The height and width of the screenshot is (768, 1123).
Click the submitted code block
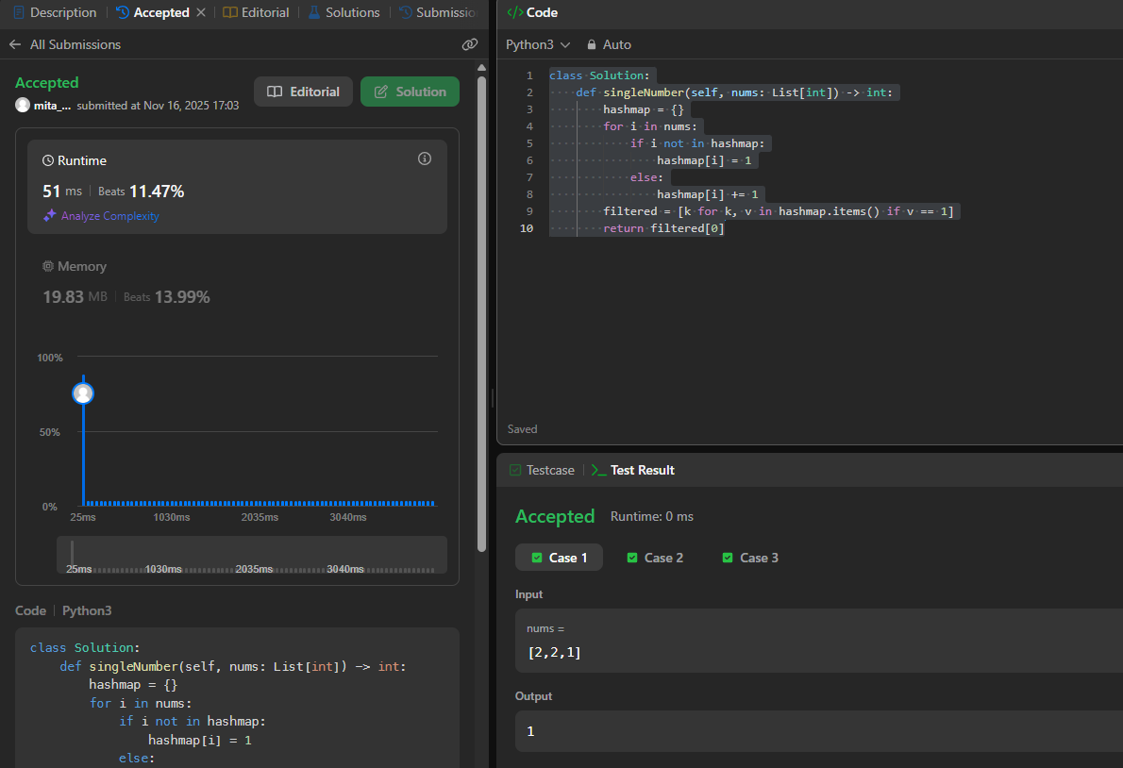tap(237, 698)
